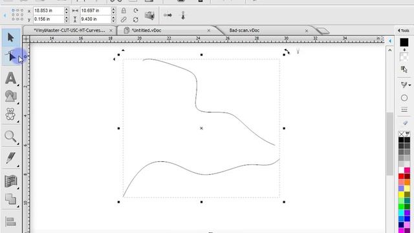The width and height of the screenshot is (414, 233).
Task: Click the swap fill arrow under black swatch
Action: click(404, 50)
